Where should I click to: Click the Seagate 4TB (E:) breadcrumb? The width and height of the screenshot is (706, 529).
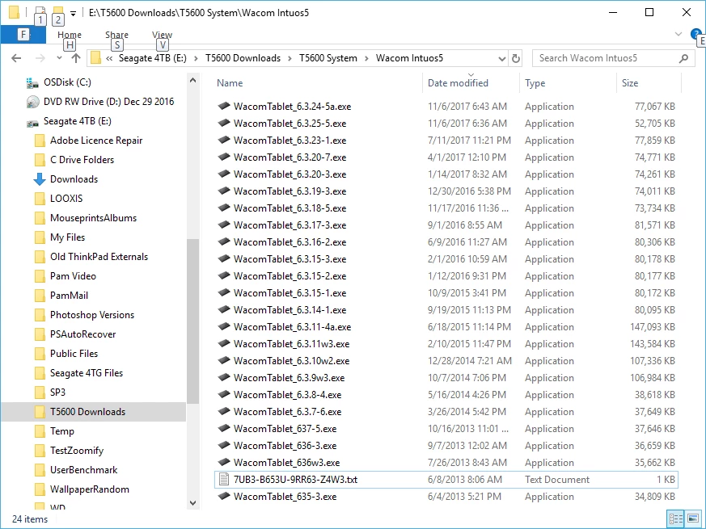coord(153,58)
